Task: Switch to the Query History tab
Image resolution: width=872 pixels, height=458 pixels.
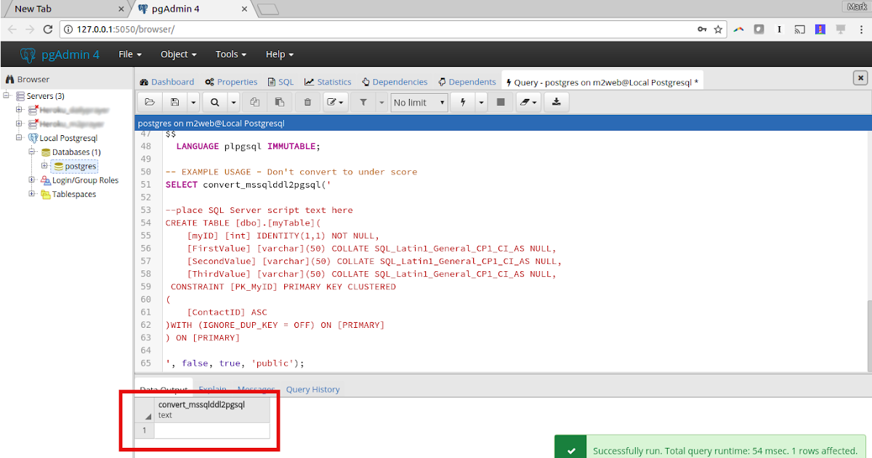Action: click(x=312, y=389)
